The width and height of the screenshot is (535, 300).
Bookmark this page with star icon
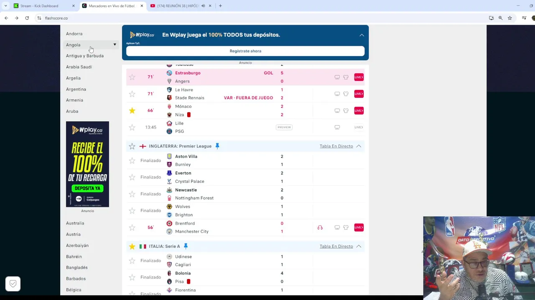[x=510, y=18]
